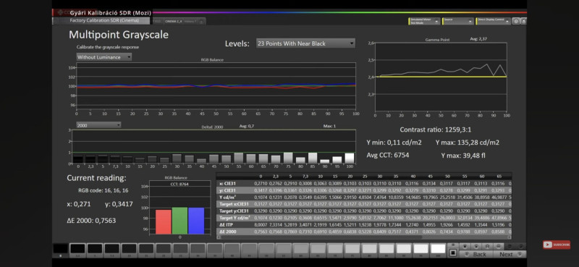Click the stop reading icon
Image resolution: width=579 pixels, height=267 pixels.
pyautogui.click(x=465, y=246)
